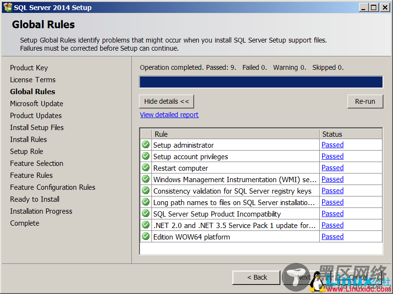The width and height of the screenshot is (393, 294).
Task: Open Passed status for Setup administrator
Action: click(x=333, y=145)
